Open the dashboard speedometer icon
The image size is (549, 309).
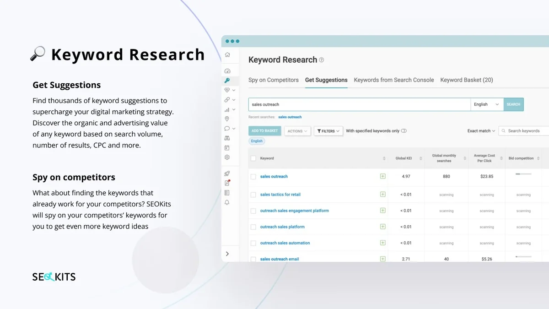(x=227, y=71)
